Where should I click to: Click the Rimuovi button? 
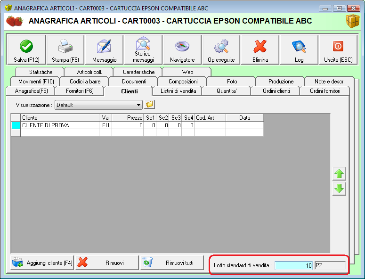[107, 263]
